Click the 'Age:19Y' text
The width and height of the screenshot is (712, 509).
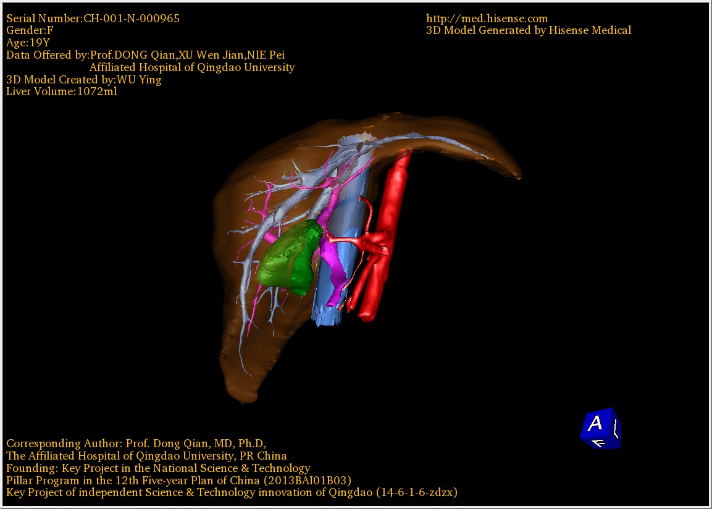coord(28,43)
